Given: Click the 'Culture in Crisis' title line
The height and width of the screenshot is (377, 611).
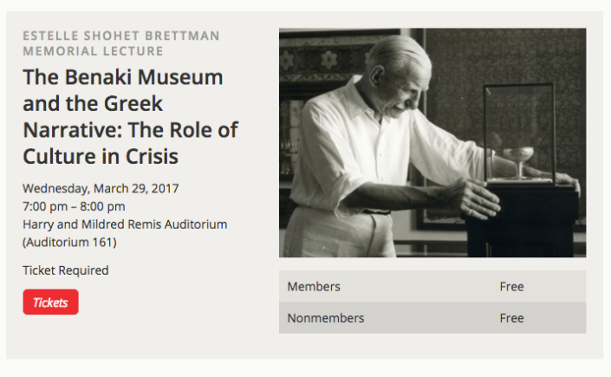Looking at the screenshot, I should 101,156.
